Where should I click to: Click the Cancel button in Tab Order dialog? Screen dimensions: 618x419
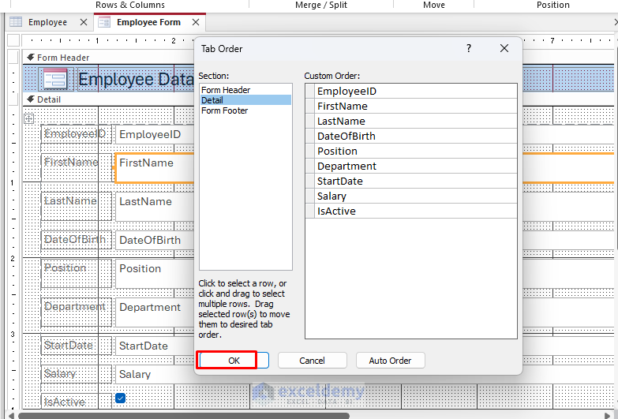[312, 361]
